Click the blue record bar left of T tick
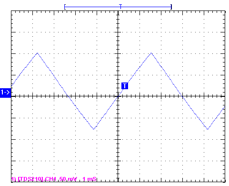This screenshot has width=229, height=186. click(92, 7)
